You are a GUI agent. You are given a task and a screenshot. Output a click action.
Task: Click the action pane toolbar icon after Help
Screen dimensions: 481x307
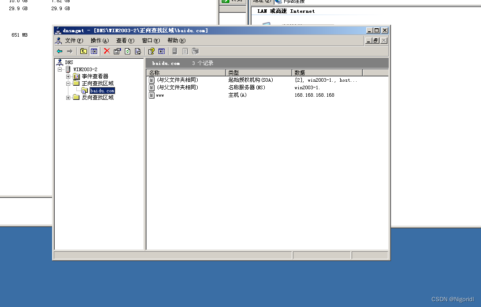pyautogui.click(x=162, y=51)
